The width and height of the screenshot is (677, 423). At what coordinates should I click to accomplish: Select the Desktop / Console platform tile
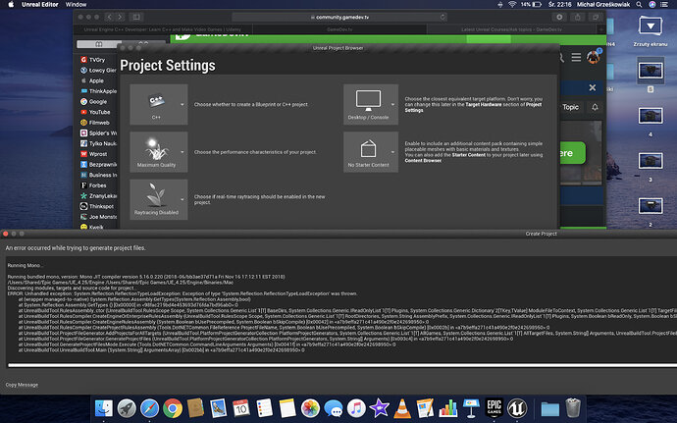(371, 105)
